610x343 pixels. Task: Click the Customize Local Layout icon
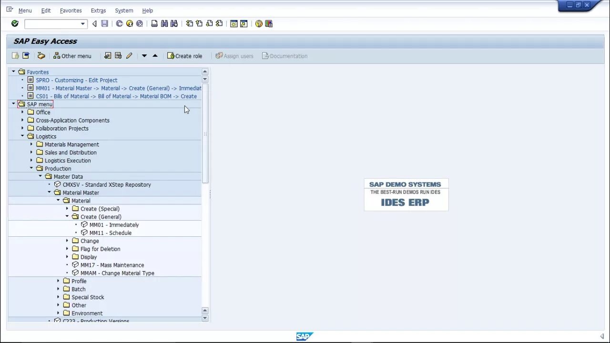click(269, 23)
